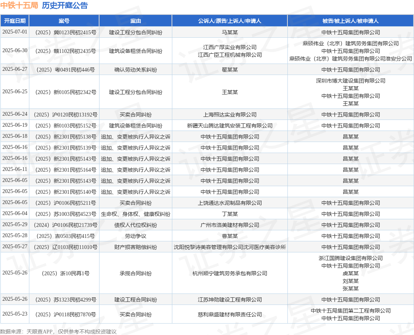
Task: Click the plaintiff 江苏坤勋建设工程有限公司
Action: click(x=230, y=300)
